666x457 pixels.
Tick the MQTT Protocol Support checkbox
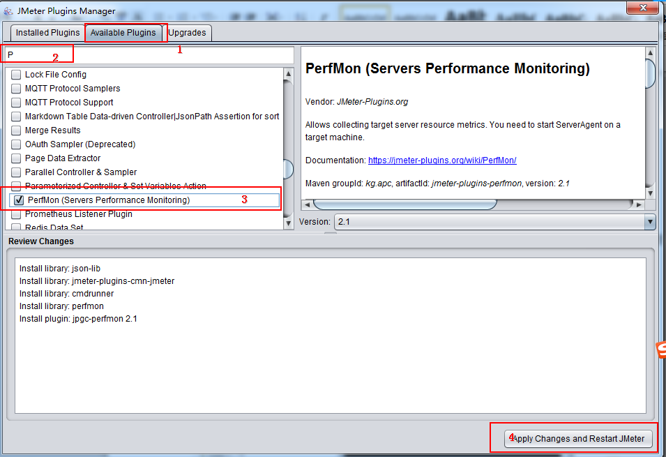[x=16, y=103]
